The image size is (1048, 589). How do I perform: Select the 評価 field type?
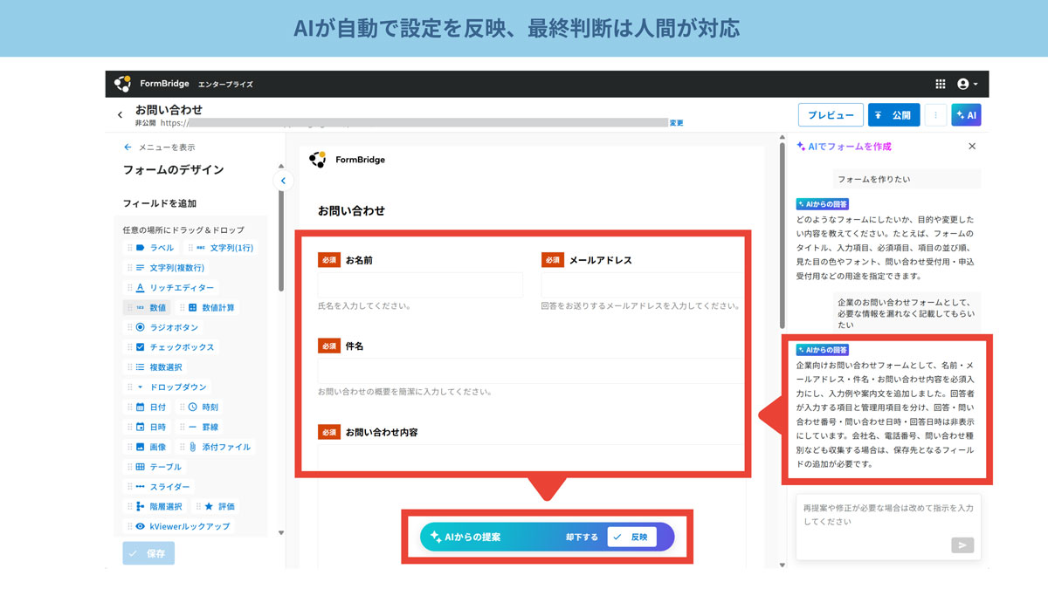[216, 506]
